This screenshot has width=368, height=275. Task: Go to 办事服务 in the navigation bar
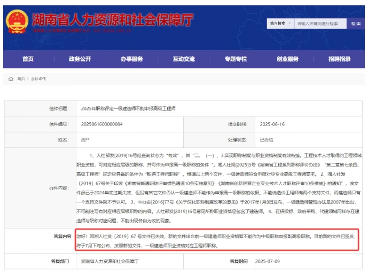131,59
